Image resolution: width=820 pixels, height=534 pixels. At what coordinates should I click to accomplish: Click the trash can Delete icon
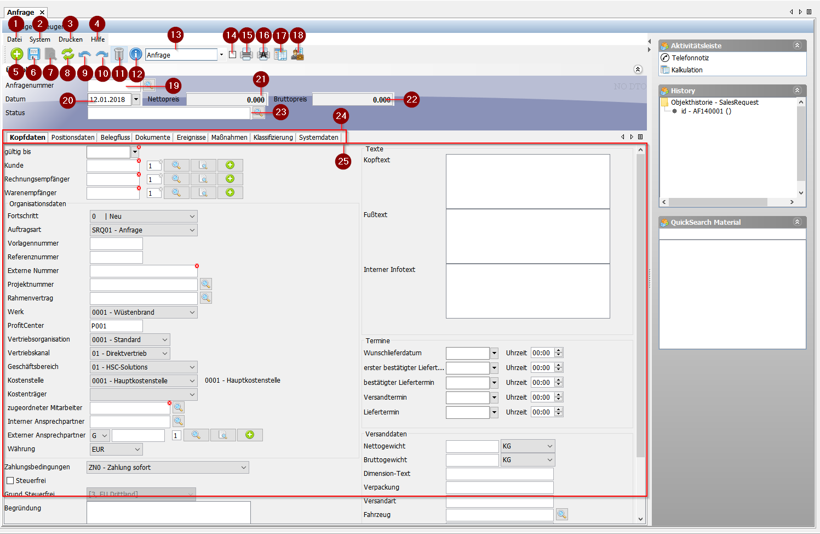[x=119, y=54]
